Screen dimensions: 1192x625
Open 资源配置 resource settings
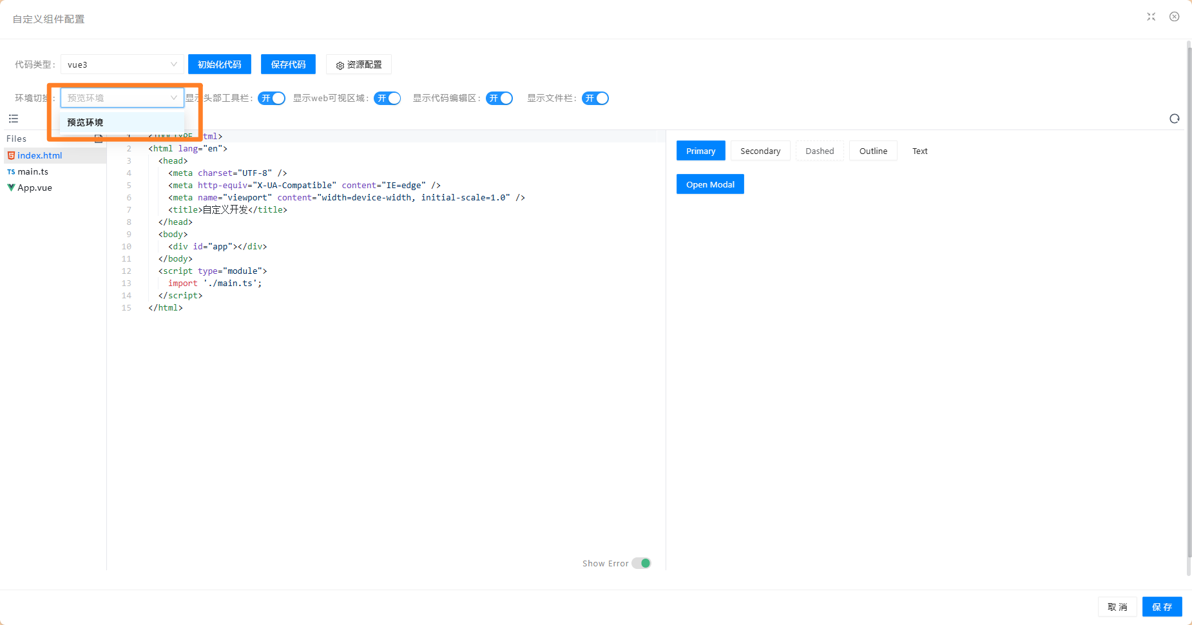click(x=359, y=64)
